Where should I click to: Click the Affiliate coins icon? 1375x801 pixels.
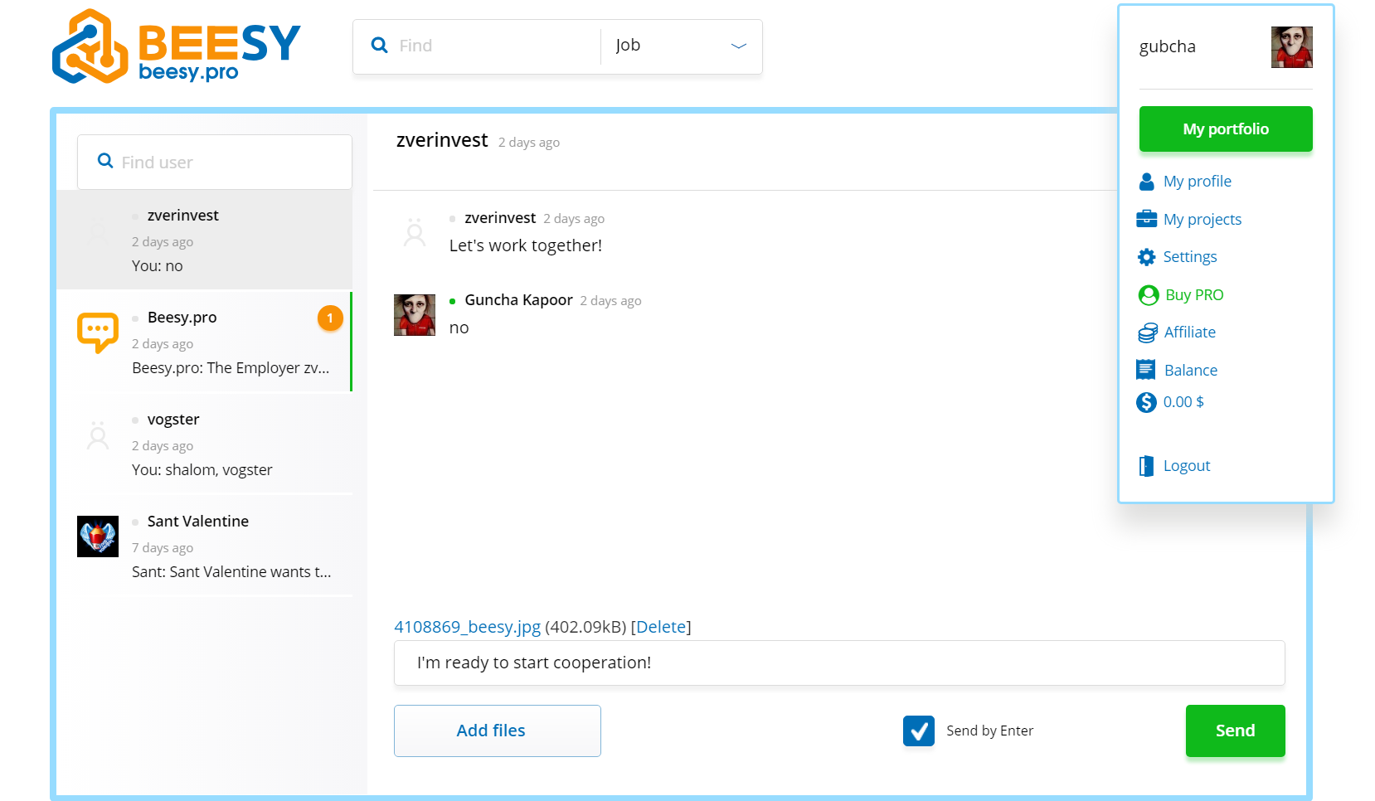tap(1148, 333)
